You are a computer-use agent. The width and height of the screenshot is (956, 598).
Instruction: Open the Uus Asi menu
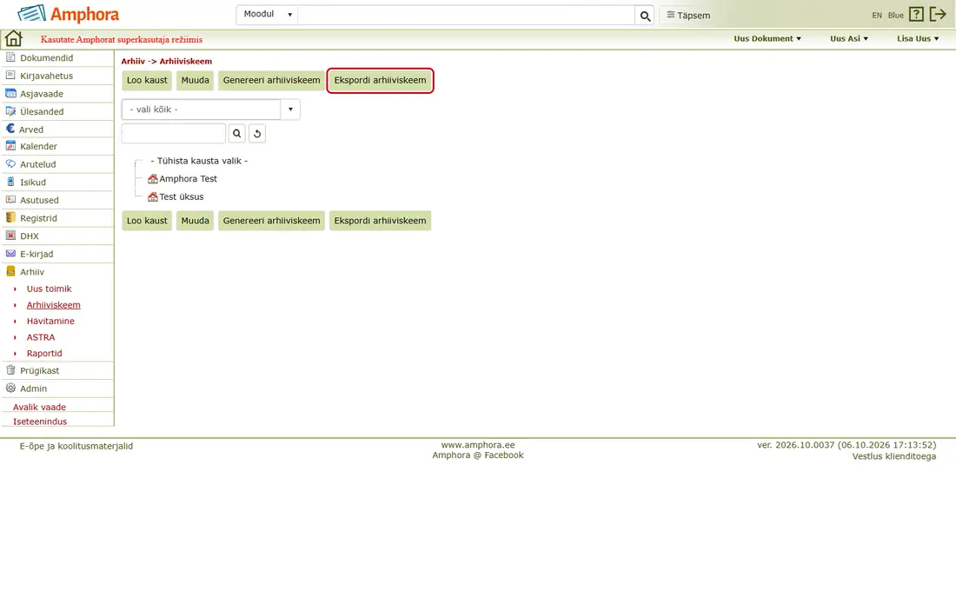(849, 38)
